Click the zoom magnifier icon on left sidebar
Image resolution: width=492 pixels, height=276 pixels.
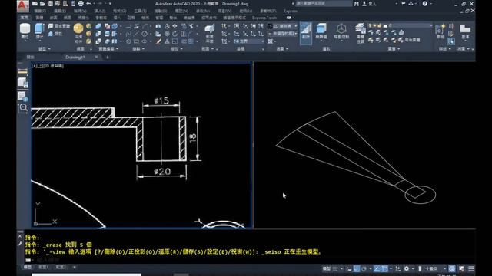pyautogui.click(x=23, y=108)
